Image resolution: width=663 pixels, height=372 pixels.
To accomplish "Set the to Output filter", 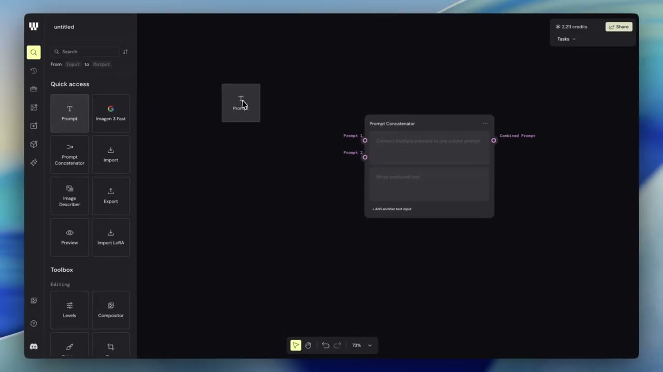I will (x=102, y=65).
